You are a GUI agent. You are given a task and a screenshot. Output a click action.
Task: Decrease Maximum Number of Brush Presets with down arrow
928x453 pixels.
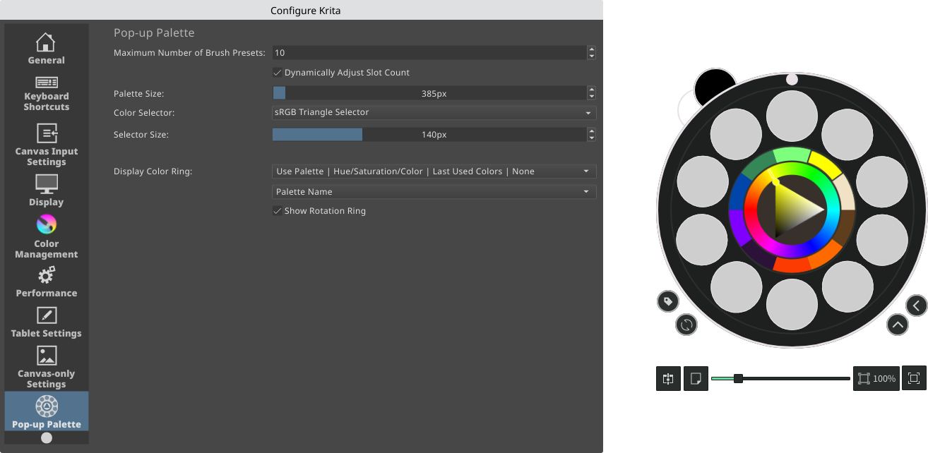592,56
